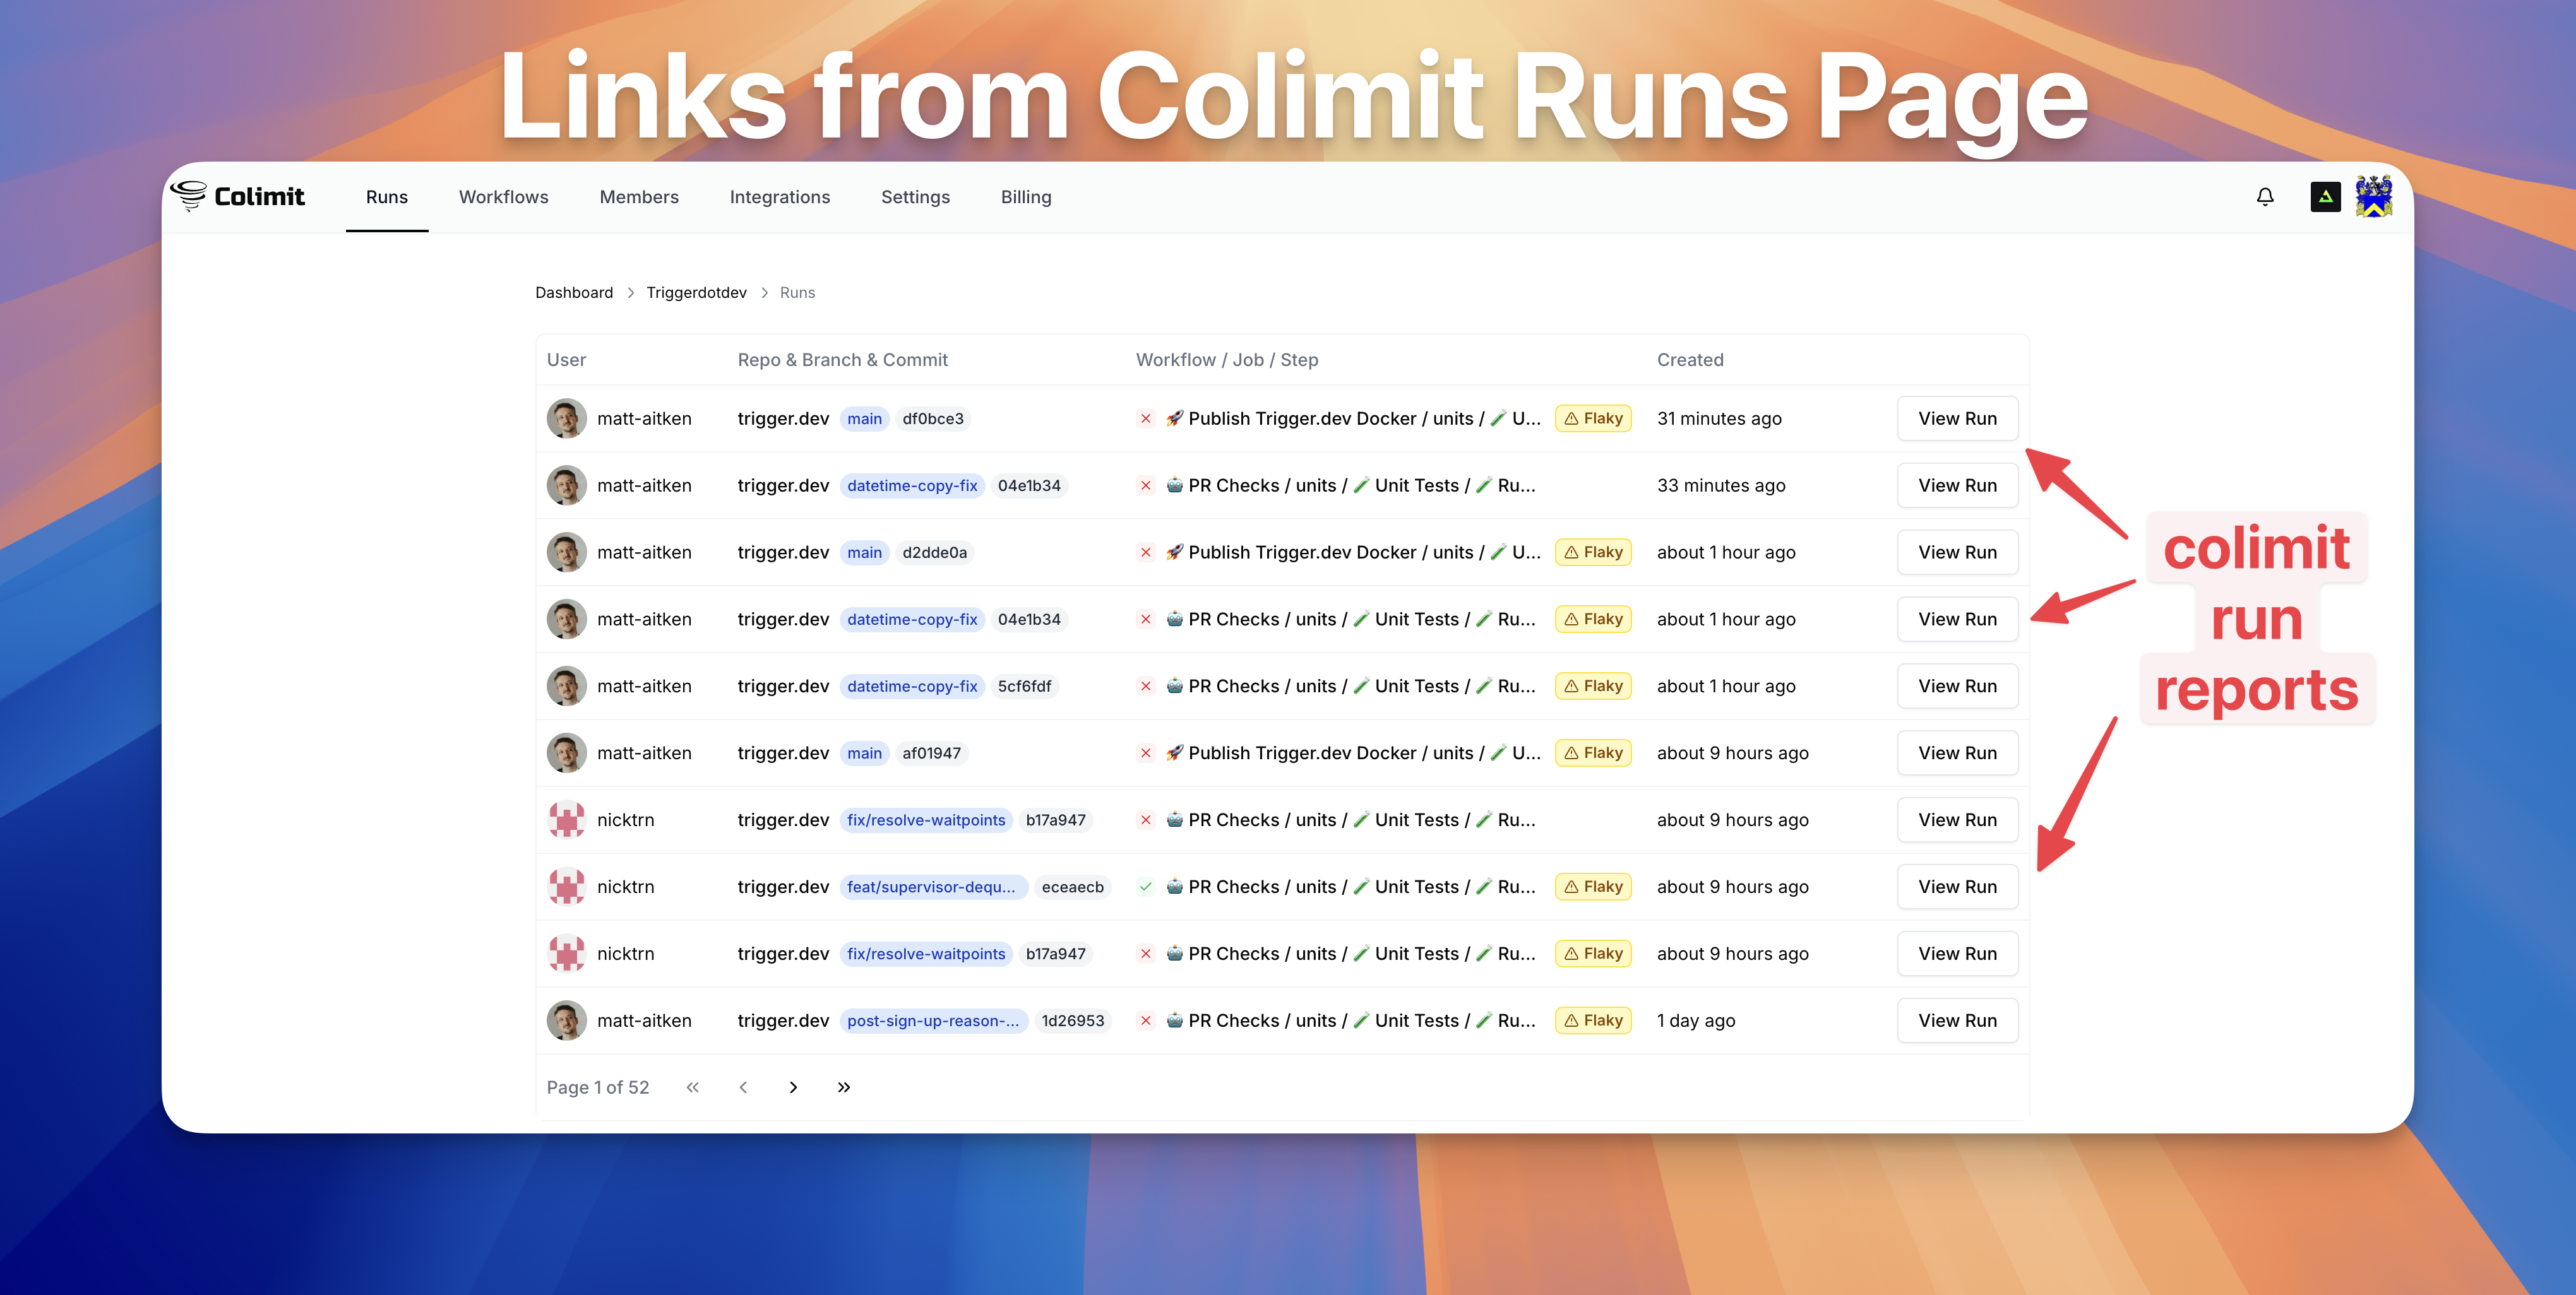View Run for commit 5cf6fdf

(1957, 687)
